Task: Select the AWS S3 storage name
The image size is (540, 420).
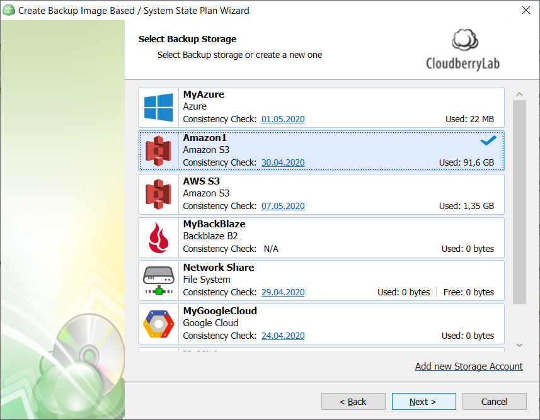Action: coord(202,181)
